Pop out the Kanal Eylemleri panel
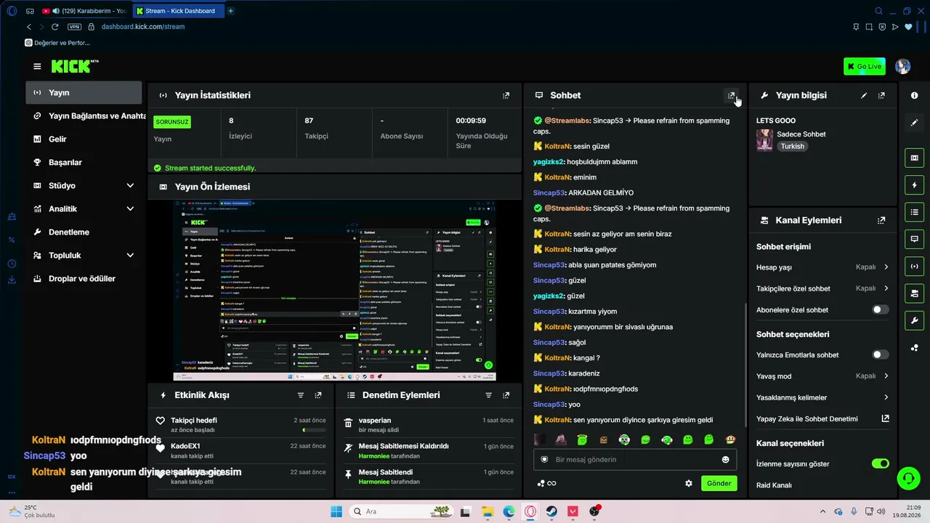This screenshot has height=523, width=930. point(881,220)
